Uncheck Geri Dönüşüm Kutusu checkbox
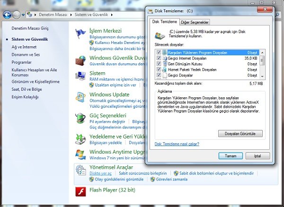Screen dimensions: 284x207 tap(159, 64)
